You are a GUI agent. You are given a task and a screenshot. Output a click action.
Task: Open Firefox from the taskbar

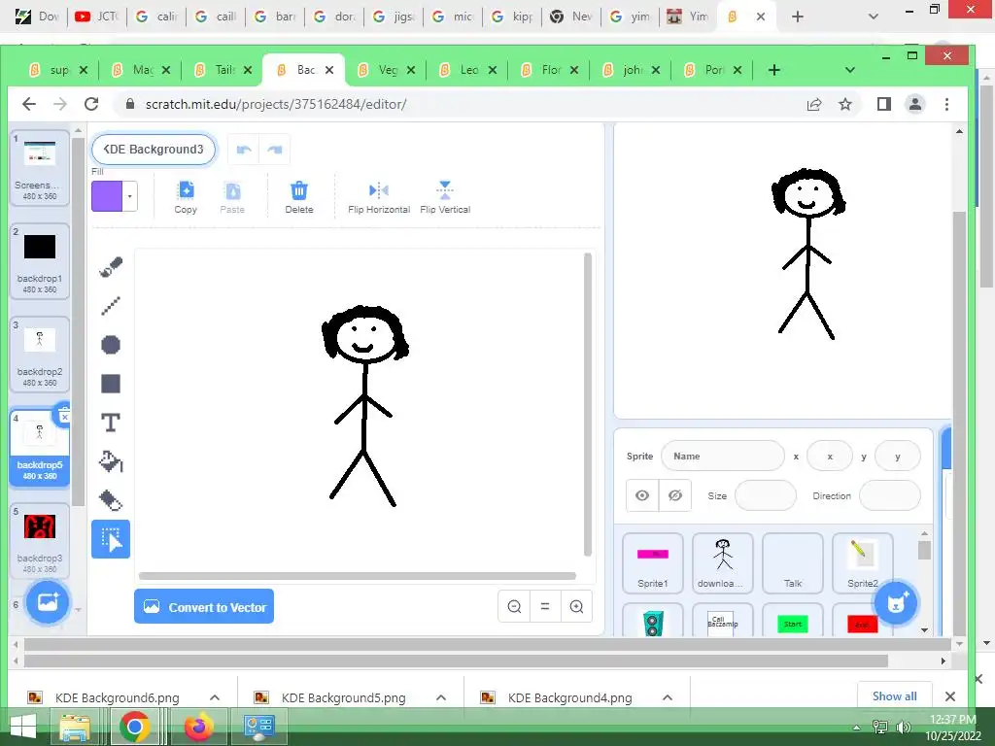pos(198,727)
